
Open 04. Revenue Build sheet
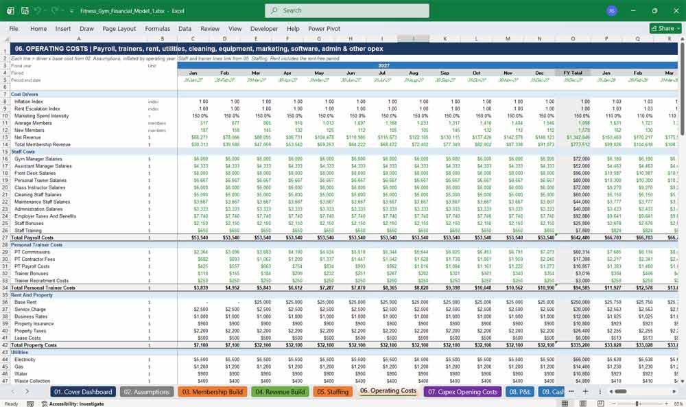[x=280, y=392]
